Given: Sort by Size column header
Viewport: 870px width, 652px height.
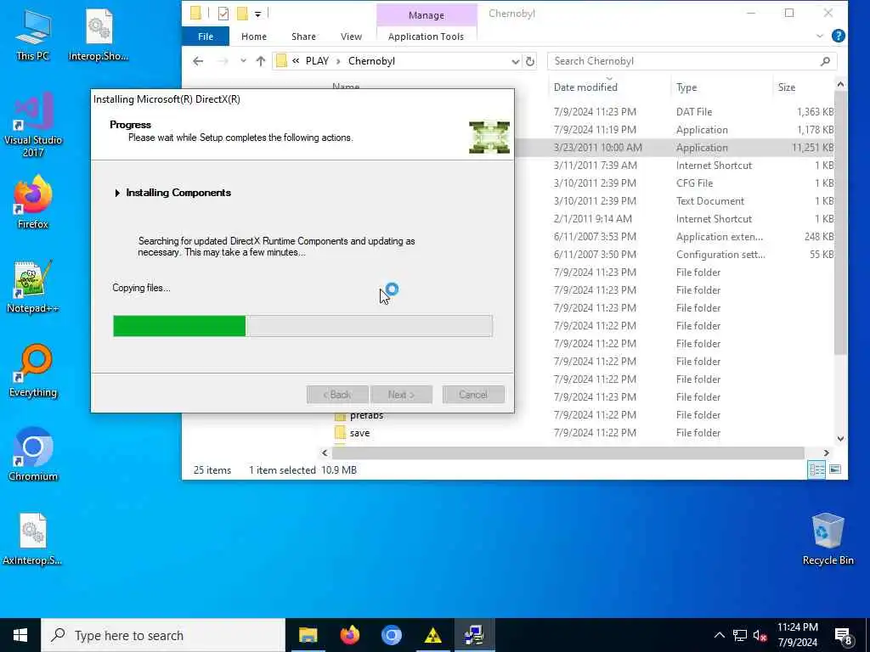Looking at the screenshot, I should tap(786, 87).
